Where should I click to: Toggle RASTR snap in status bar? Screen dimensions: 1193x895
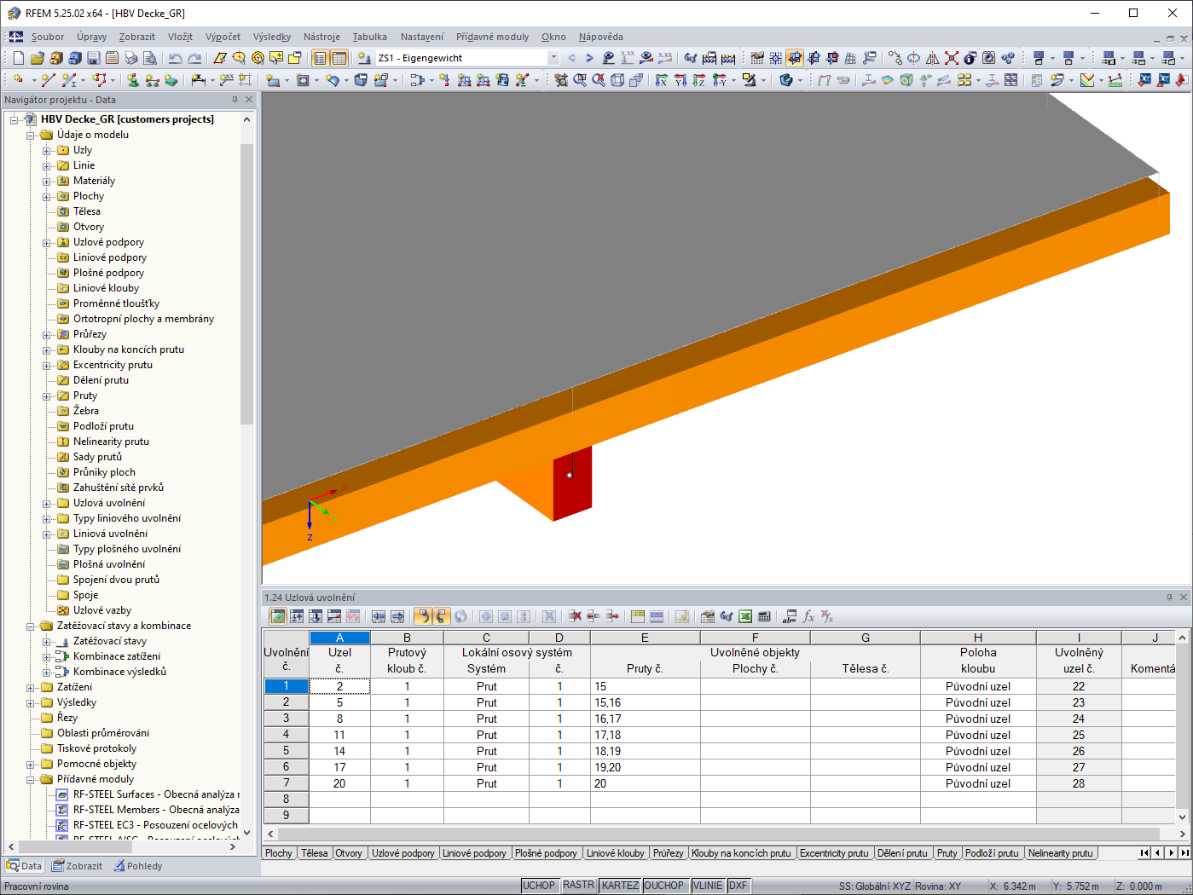pyautogui.click(x=578, y=885)
